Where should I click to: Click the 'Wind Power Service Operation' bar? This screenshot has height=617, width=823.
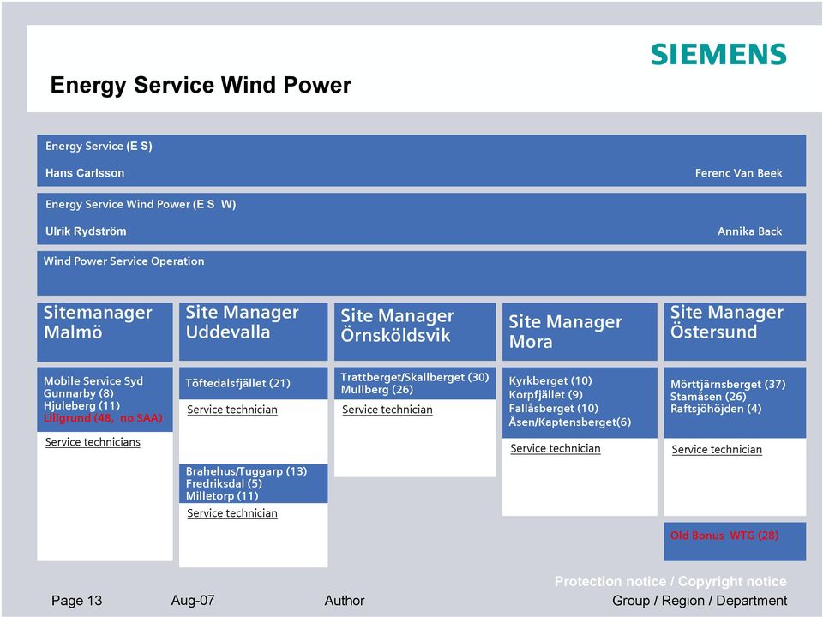421,273
